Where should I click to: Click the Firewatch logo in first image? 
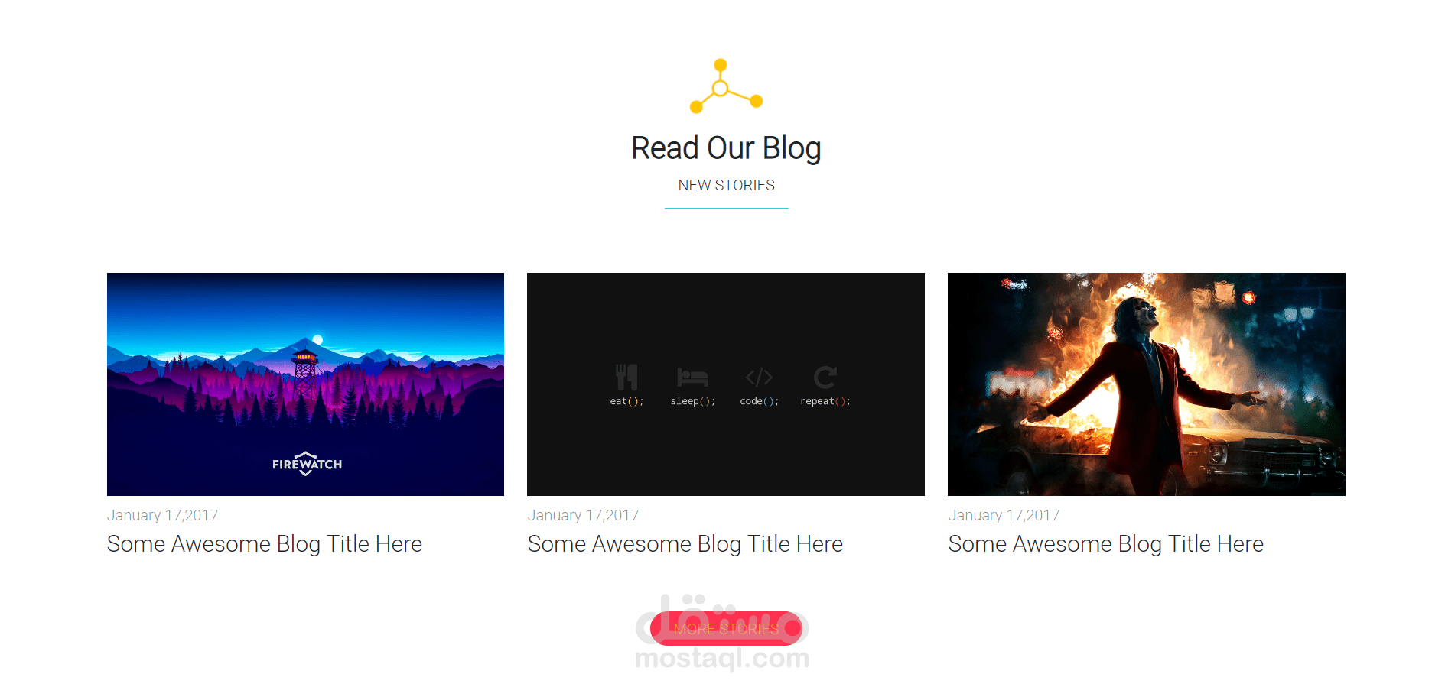pyautogui.click(x=307, y=464)
